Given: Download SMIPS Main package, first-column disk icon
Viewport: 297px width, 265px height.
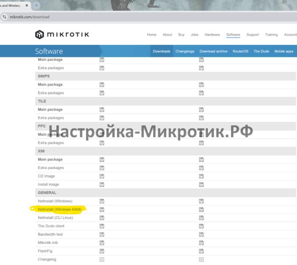Looking at the screenshot, I should coord(102,85).
